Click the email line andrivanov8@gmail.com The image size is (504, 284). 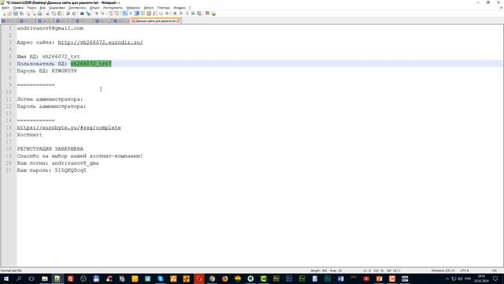tap(50, 28)
